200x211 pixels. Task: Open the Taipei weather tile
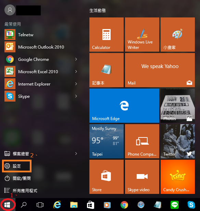[x=106, y=141]
